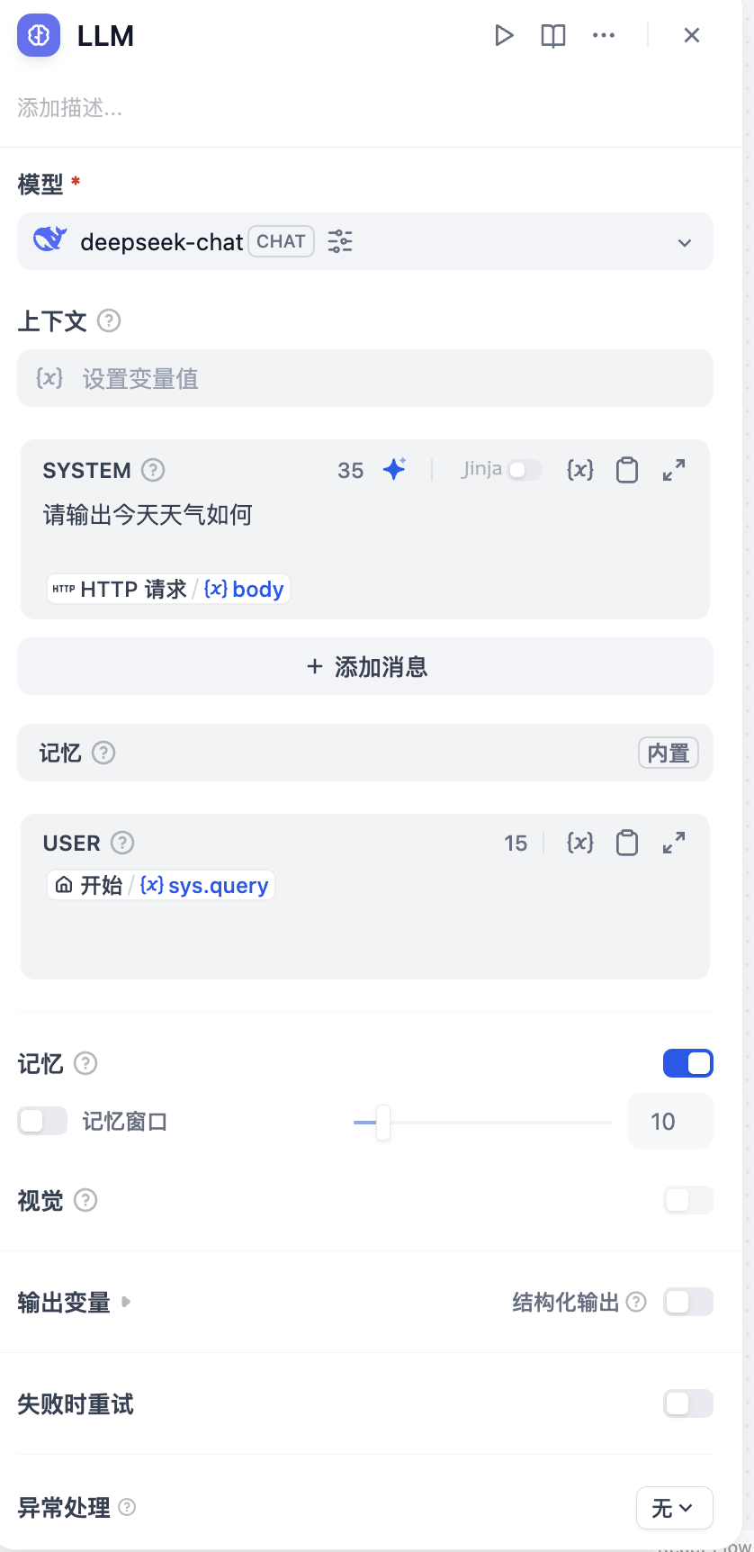This screenshot has width=754, height=1552.
Task: Disable the 记忆 memory toggle
Action: tap(688, 1063)
